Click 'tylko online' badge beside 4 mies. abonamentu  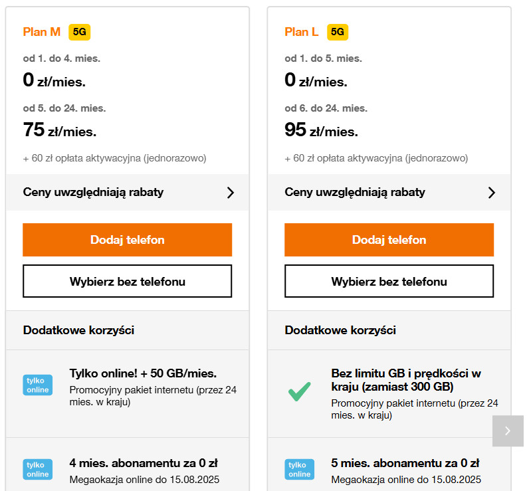(38, 469)
